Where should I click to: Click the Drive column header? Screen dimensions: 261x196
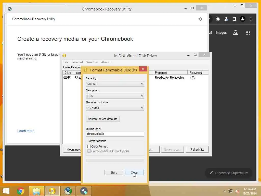pyautogui.click(x=68, y=73)
